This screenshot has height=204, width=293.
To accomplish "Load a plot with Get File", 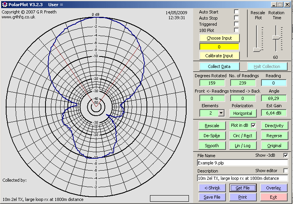I will 242,188.
